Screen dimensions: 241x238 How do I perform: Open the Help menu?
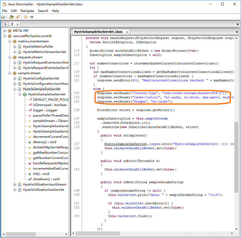click(55, 11)
